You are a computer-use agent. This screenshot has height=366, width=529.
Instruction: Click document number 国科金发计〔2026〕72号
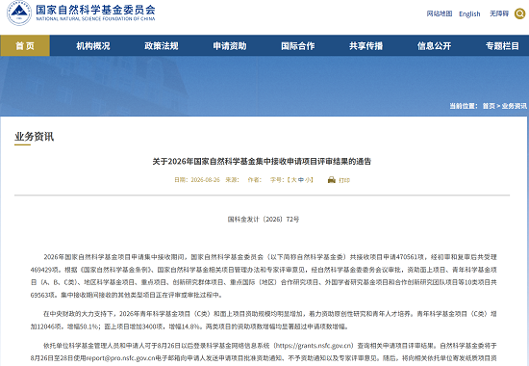point(264,220)
